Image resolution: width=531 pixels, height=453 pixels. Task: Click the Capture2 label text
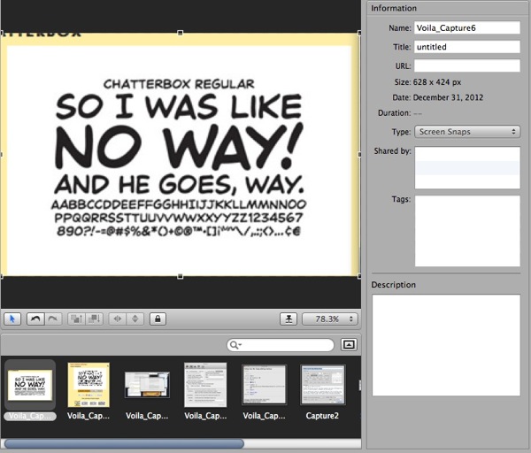point(322,416)
